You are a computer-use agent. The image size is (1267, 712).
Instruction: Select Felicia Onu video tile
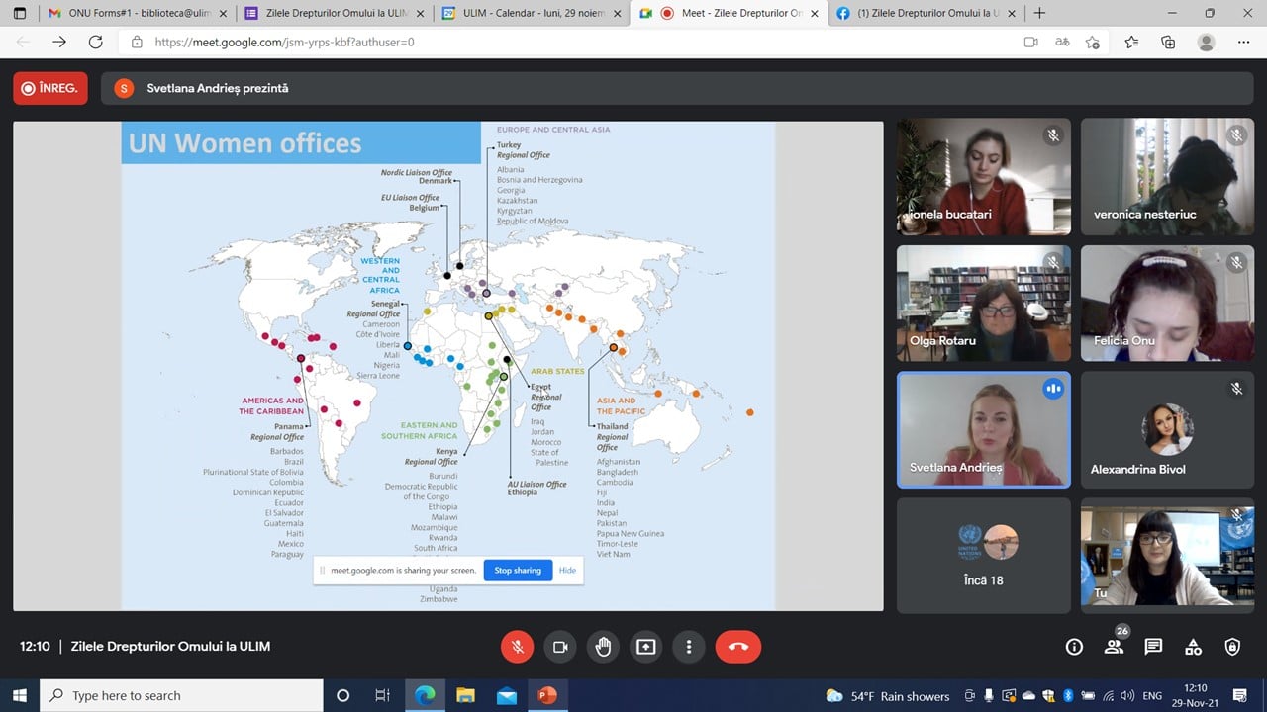tap(1168, 304)
